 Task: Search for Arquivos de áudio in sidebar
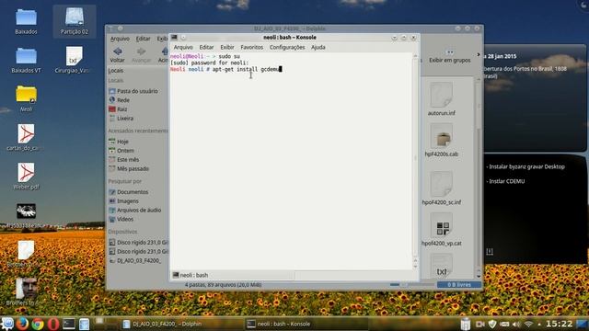point(135,211)
